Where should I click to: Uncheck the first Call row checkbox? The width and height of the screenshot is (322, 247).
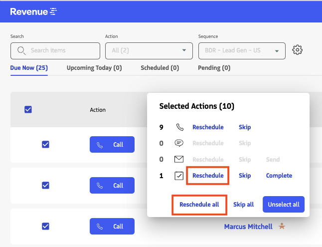45,144
